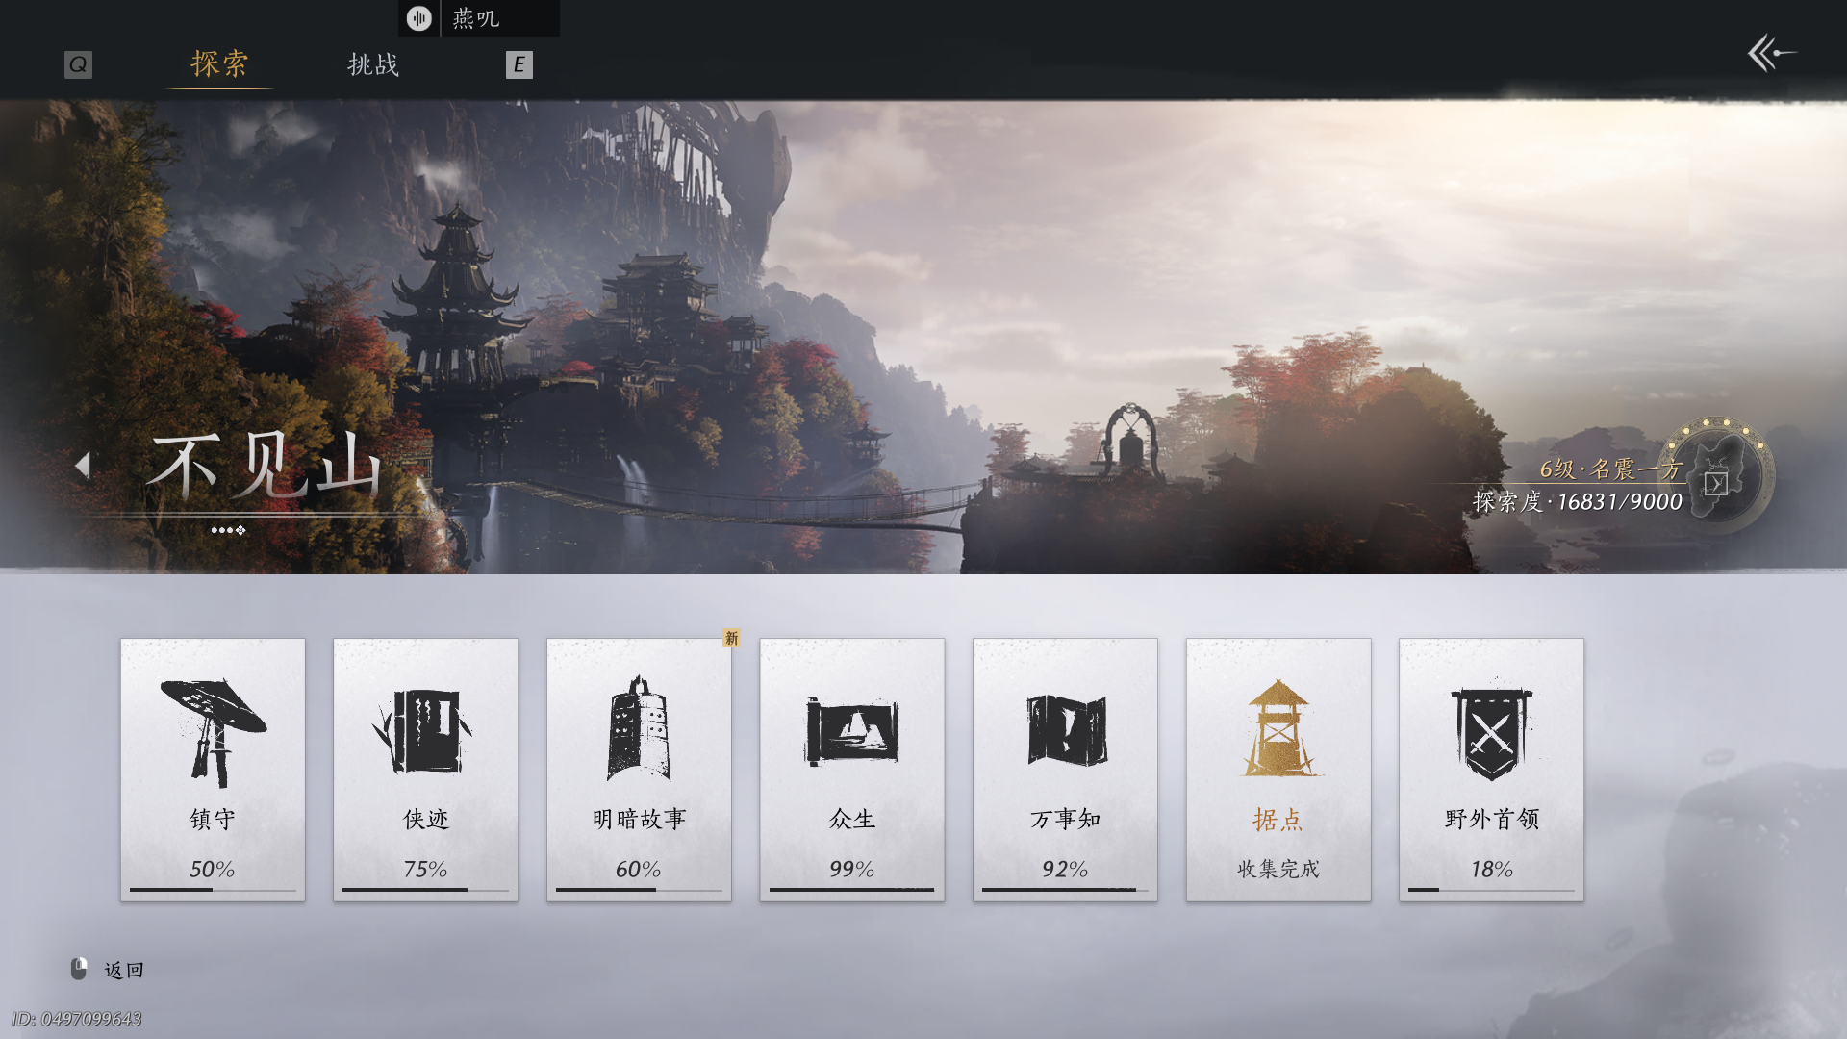This screenshot has height=1039, width=1847.
Task: Click the 99% value on 众生 card
Action: coord(852,869)
